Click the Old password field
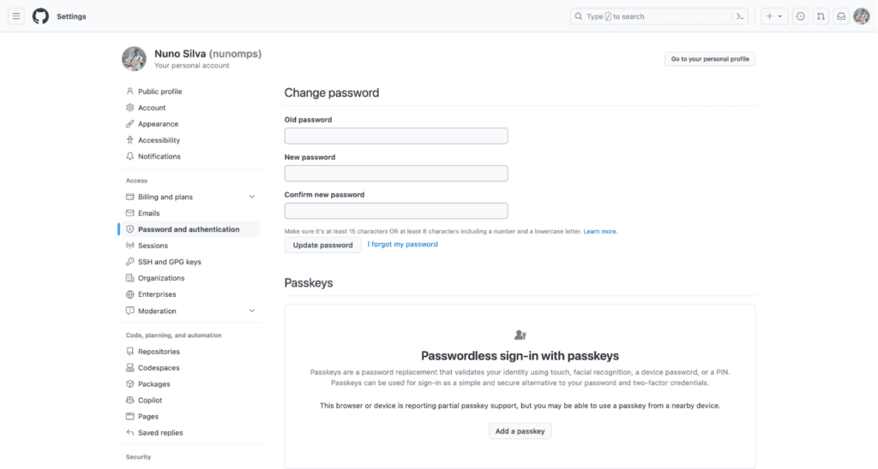 pos(396,136)
